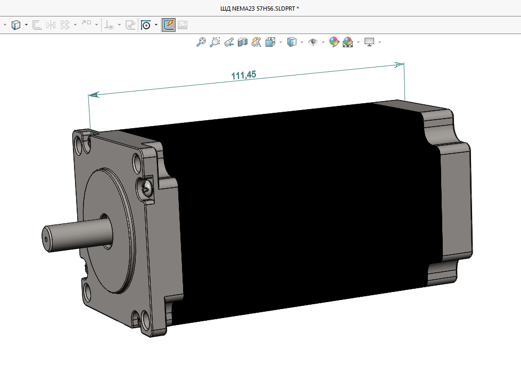
Task: Open Dynamic Annotation Views binoculars icon
Action: coord(257,42)
